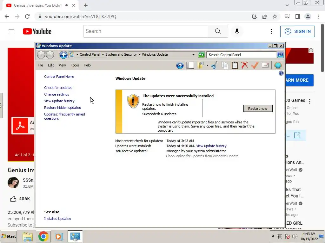325x243 pixels.
Task: Open the Folder Options icon dropdown arrow
Action: coord(207,65)
